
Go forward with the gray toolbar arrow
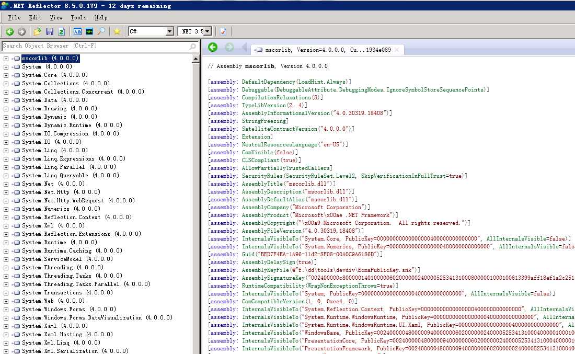tap(21, 31)
